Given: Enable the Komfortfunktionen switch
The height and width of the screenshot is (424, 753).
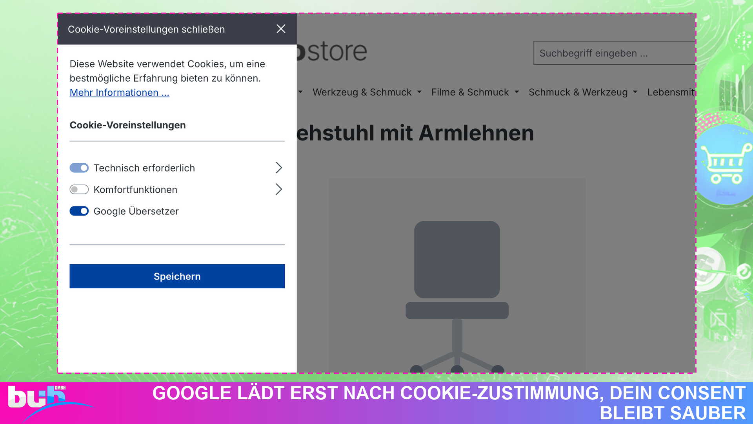Looking at the screenshot, I should 79,190.
